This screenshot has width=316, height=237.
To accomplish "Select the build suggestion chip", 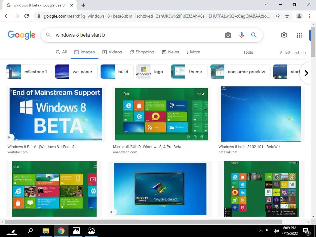I will tap(117, 72).
